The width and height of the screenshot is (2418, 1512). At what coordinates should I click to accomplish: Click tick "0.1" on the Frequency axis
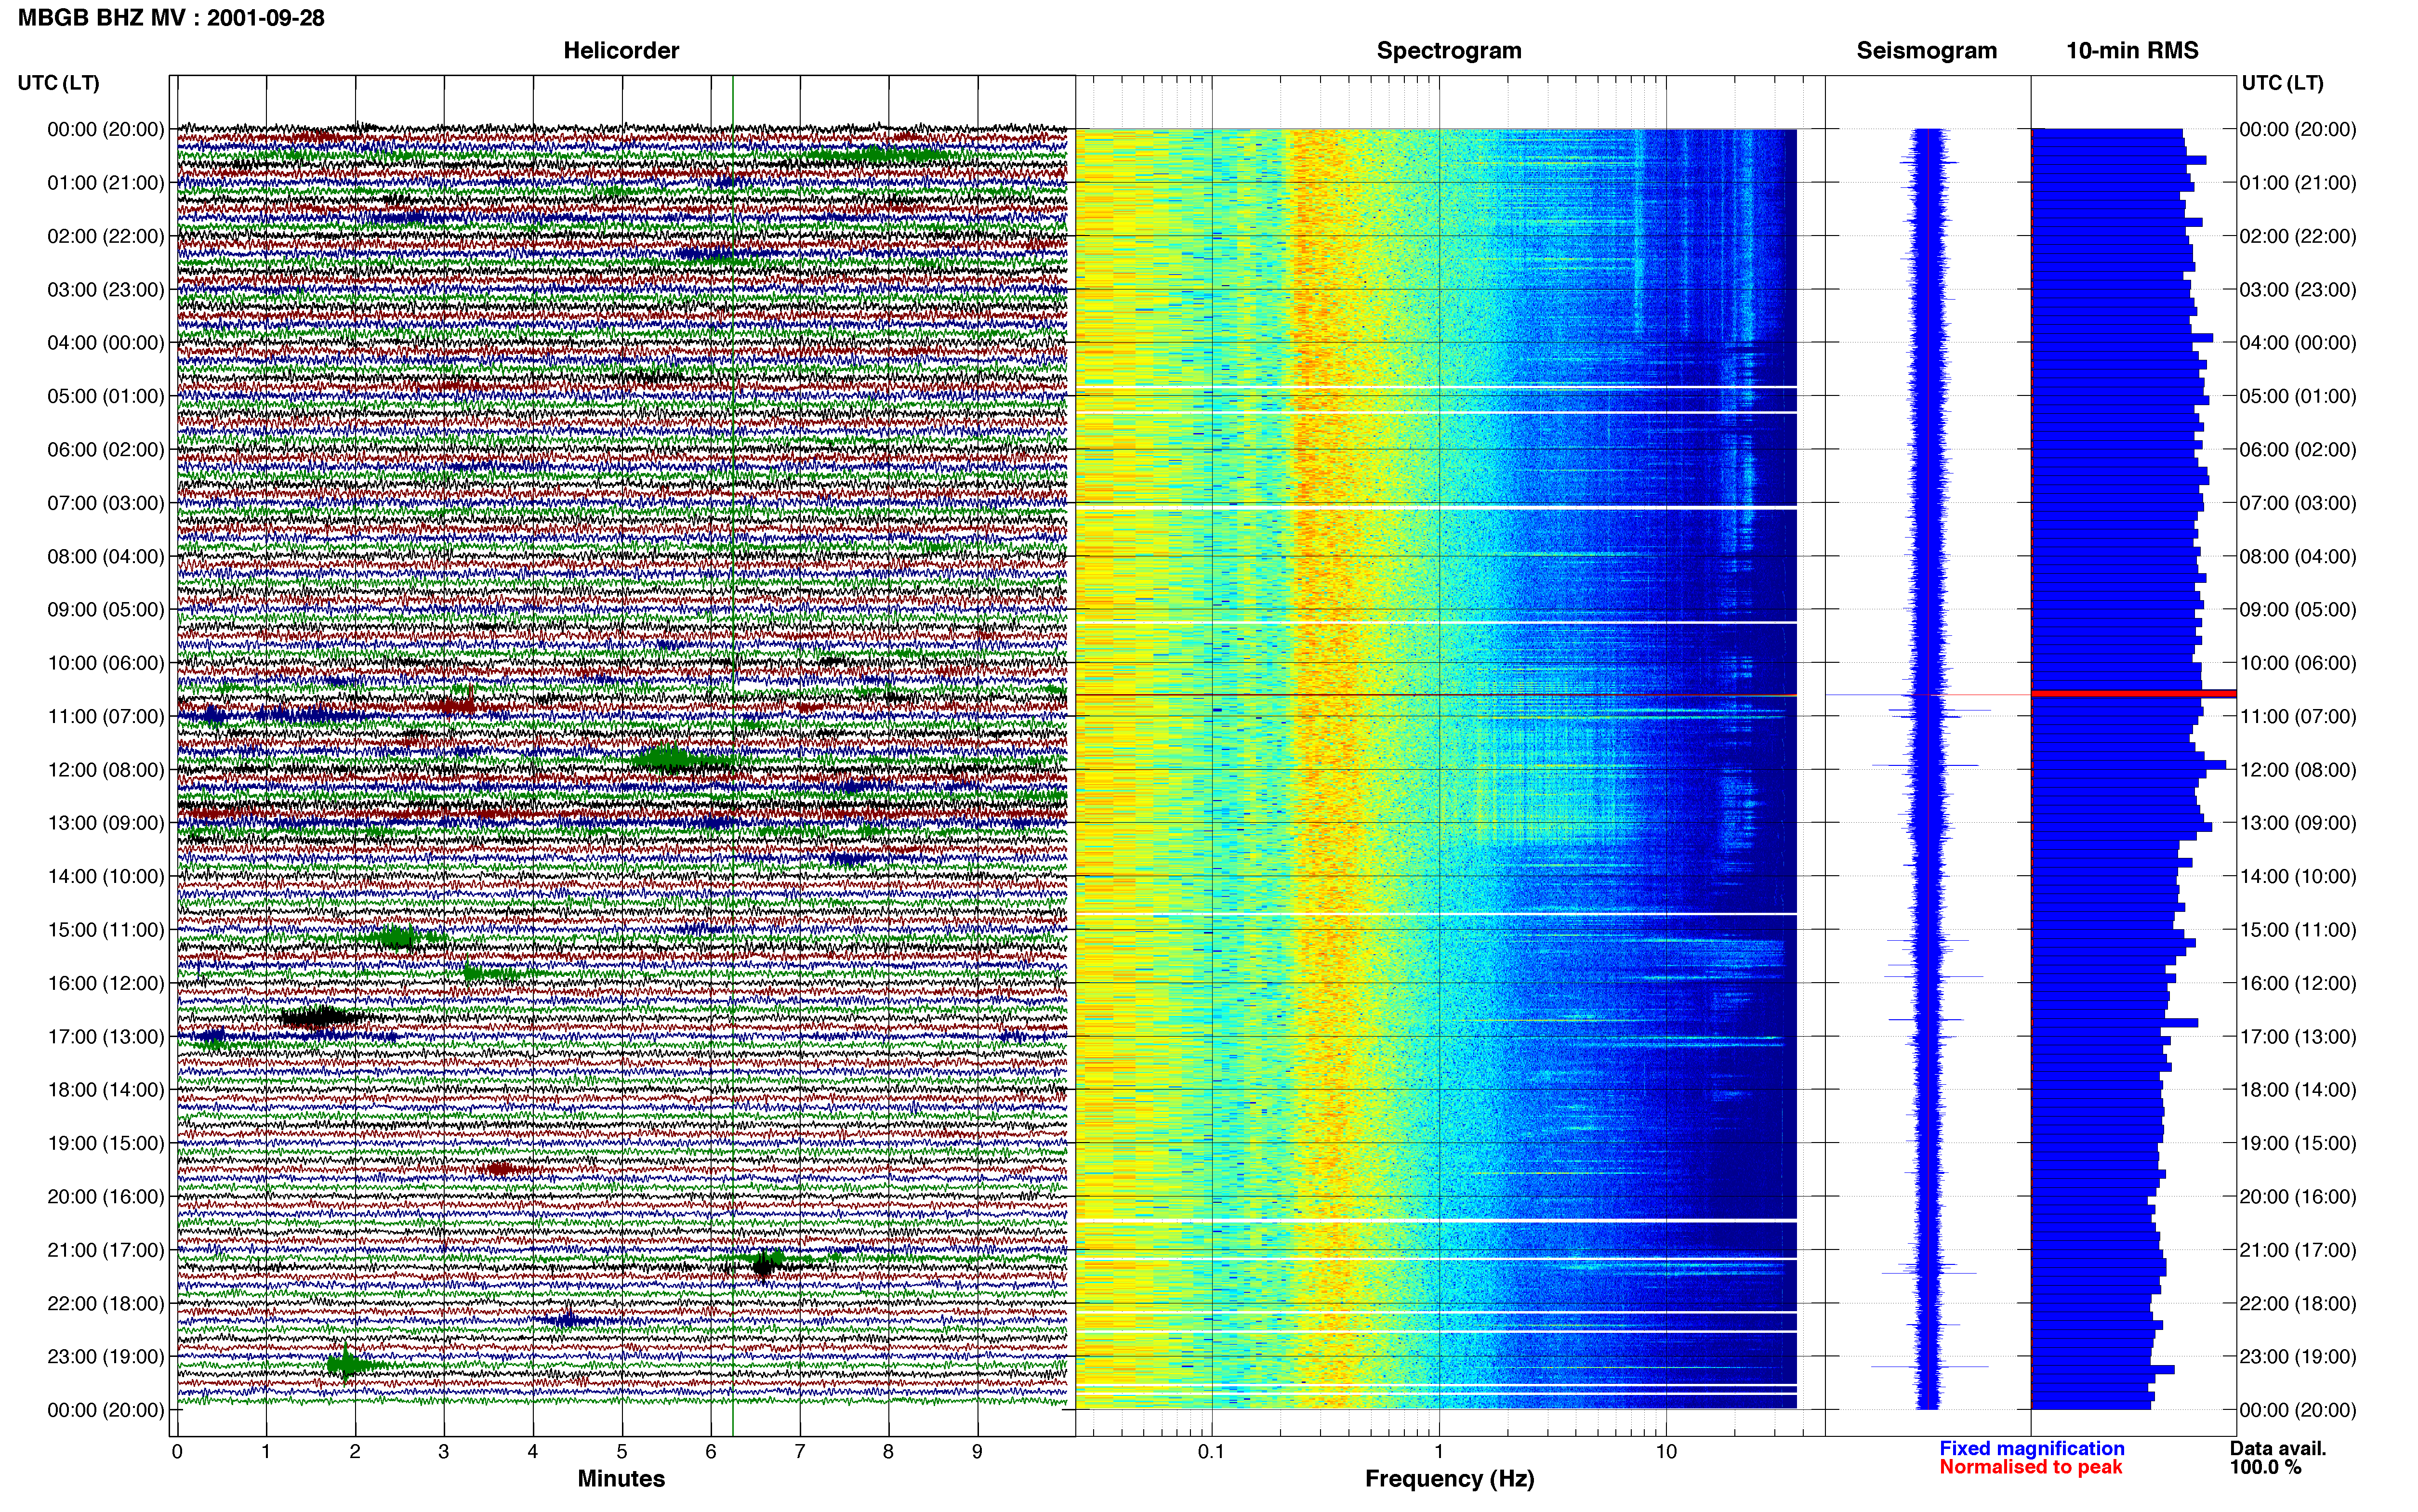pos(1211,1452)
